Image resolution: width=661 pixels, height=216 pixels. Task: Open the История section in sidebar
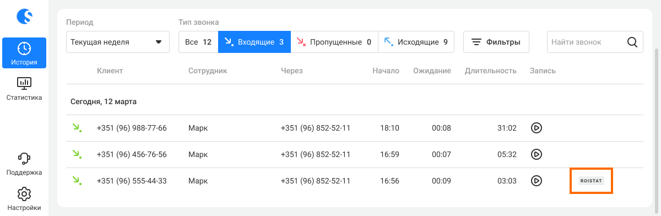coord(24,53)
